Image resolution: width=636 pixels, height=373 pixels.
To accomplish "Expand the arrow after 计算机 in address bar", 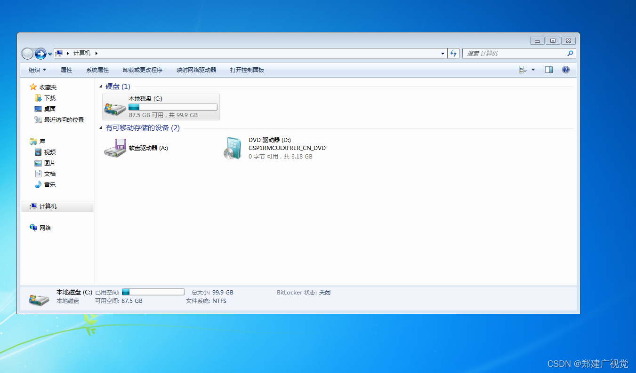I will click(x=97, y=53).
